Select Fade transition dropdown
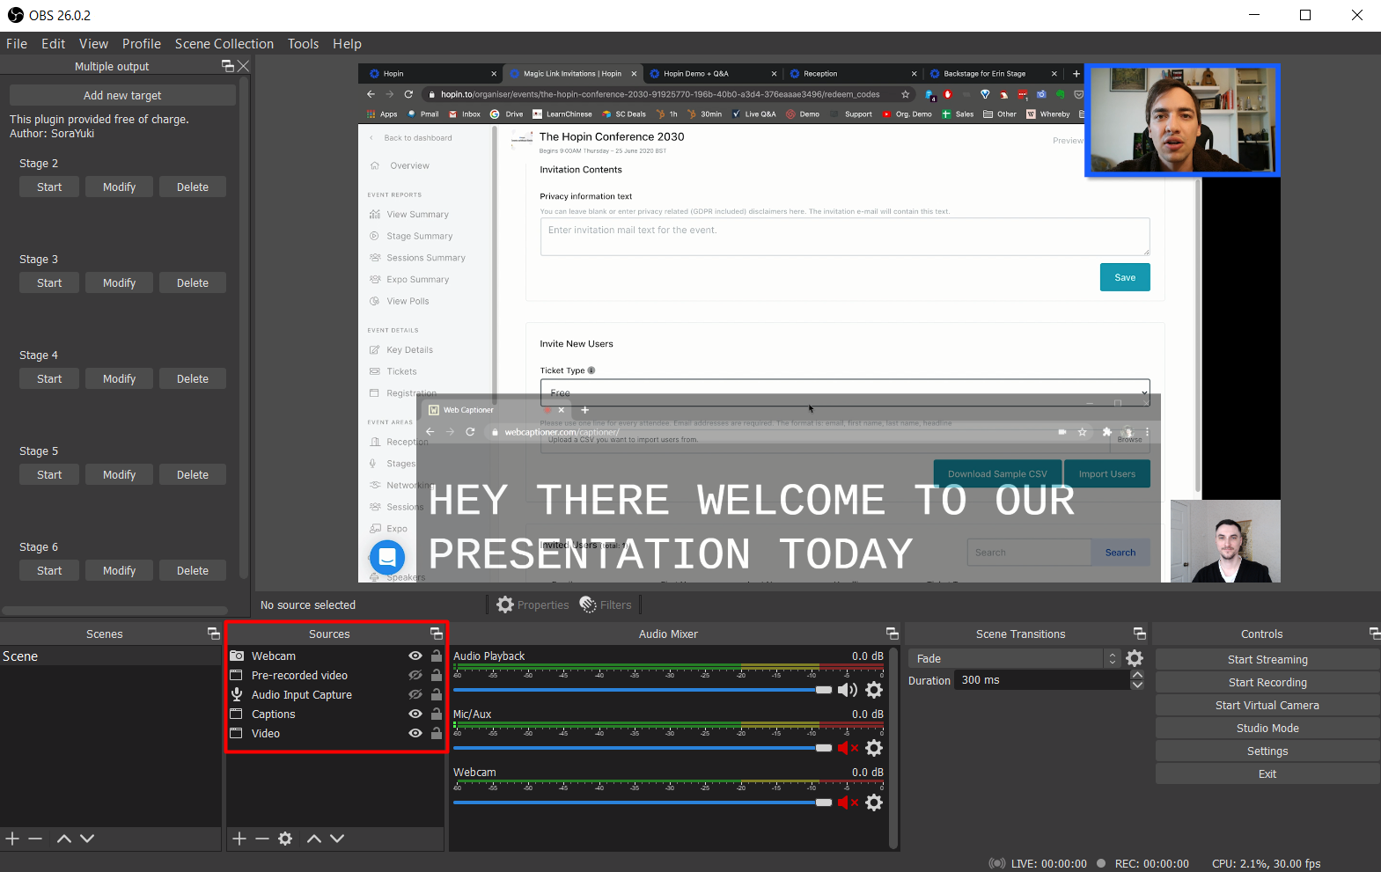This screenshot has width=1381, height=872. click(x=1013, y=658)
